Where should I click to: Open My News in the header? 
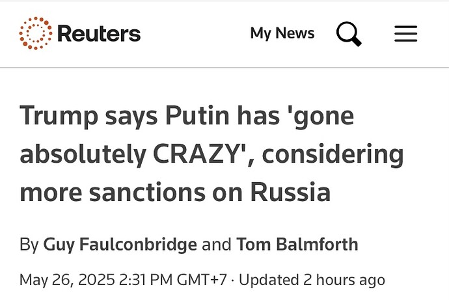(x=282, y=33)
